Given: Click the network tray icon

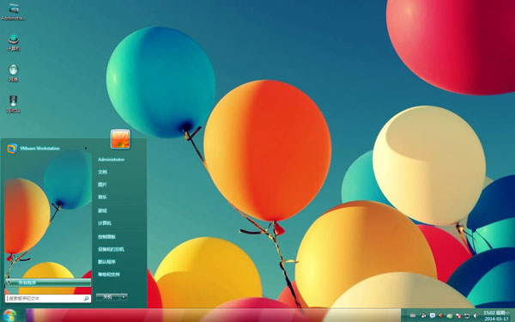Looking at the screenshot, I should 467,316.
